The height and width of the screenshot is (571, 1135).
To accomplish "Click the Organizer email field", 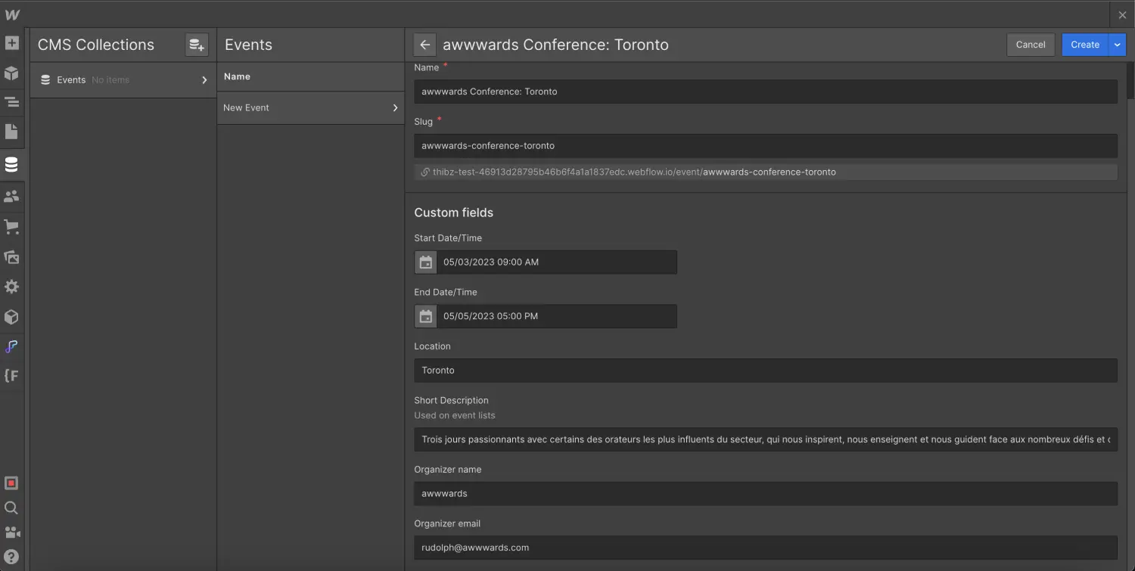I will [x=766, y=548].
